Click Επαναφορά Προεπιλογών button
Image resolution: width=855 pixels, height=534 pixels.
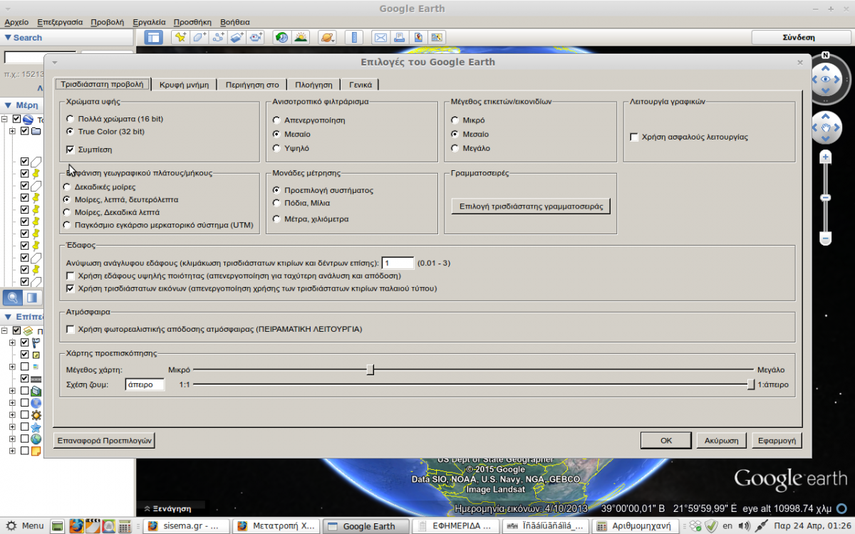pos(104,440)
